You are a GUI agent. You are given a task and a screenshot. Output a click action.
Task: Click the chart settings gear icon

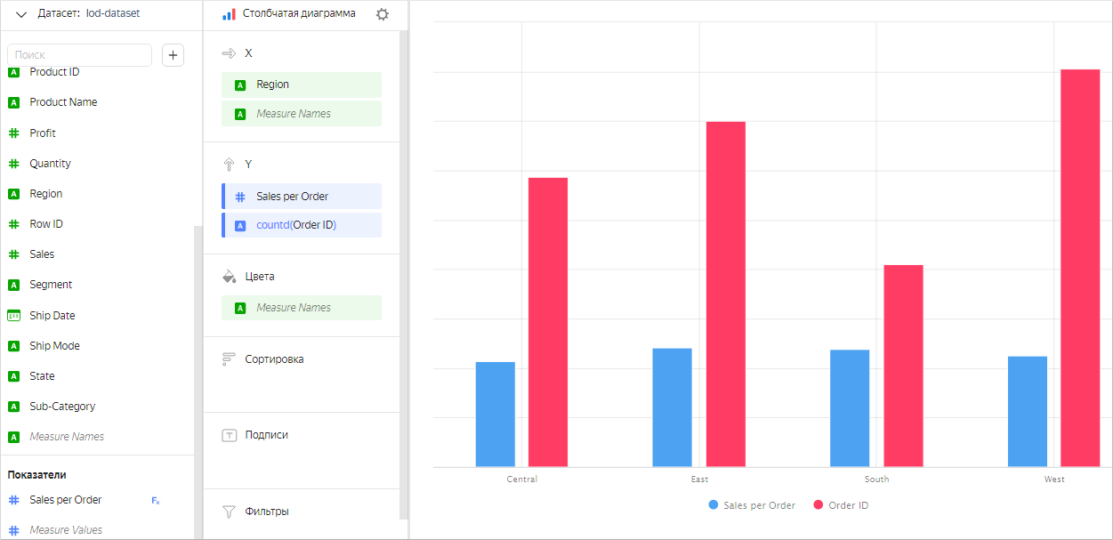[383, 14]
